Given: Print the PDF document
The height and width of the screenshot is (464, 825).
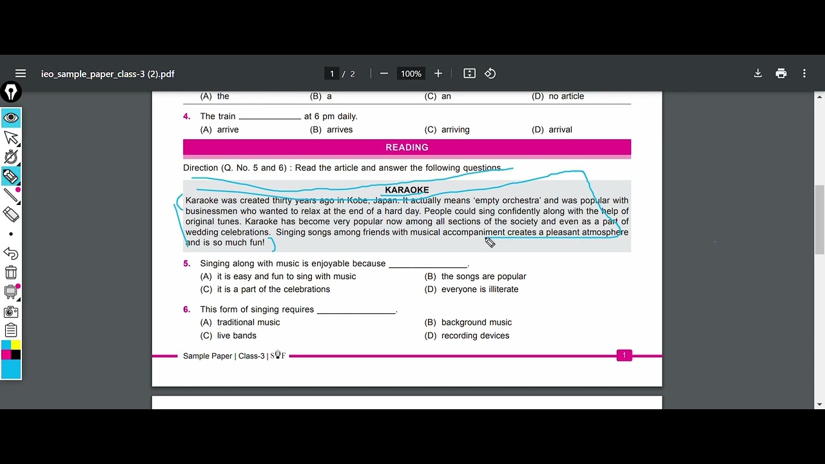Looking at the screenshot, I should pyautogui.click(x=781, y=73).
